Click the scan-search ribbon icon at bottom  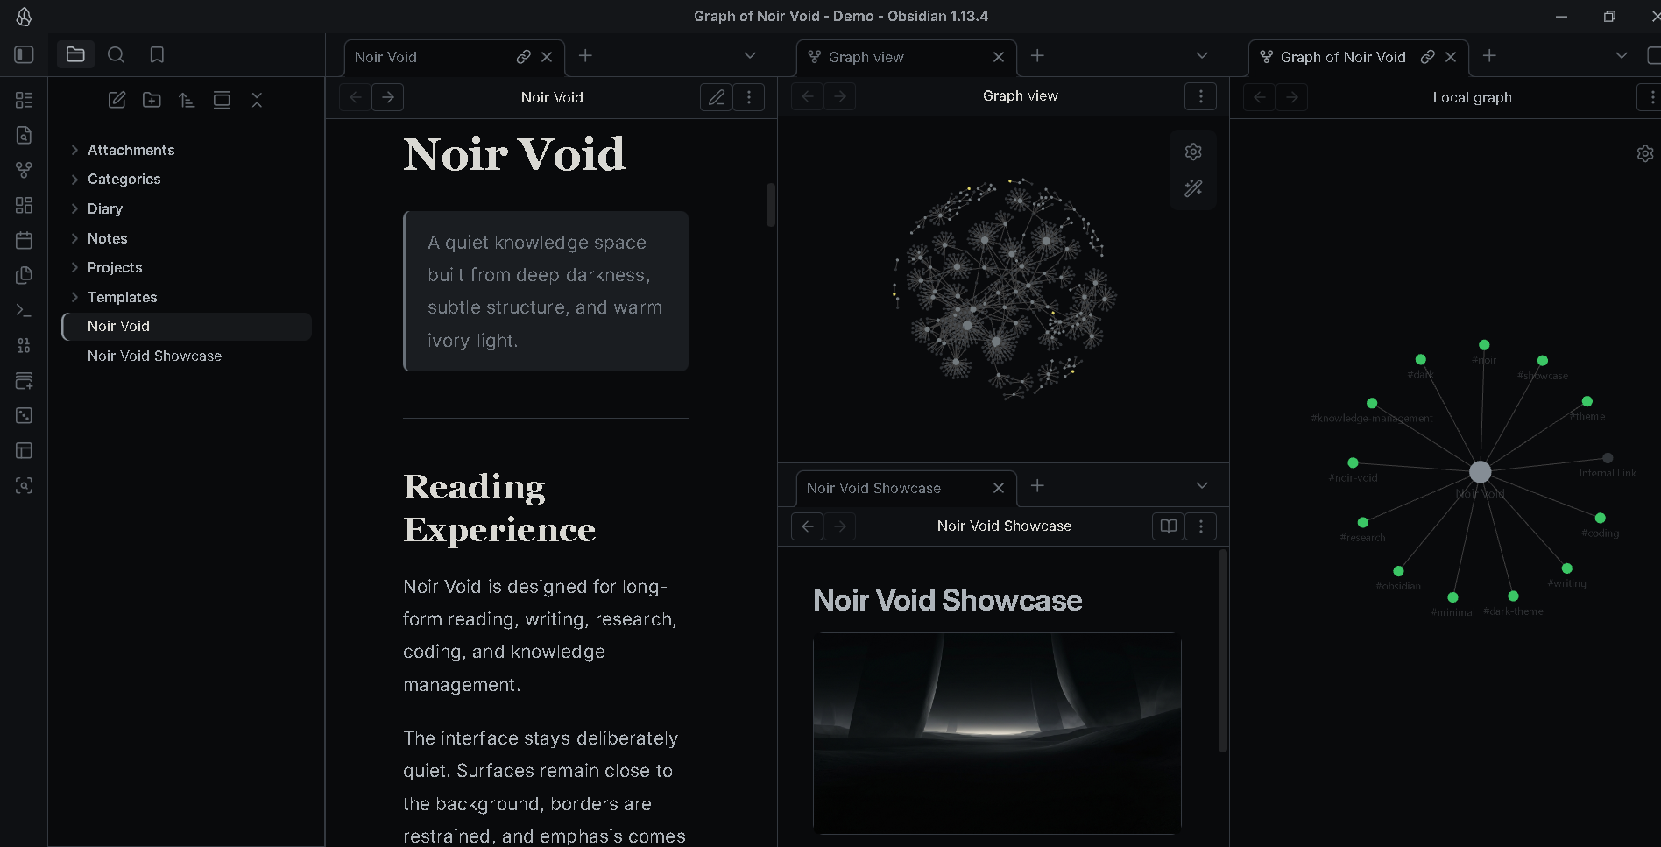pos(24,485)
